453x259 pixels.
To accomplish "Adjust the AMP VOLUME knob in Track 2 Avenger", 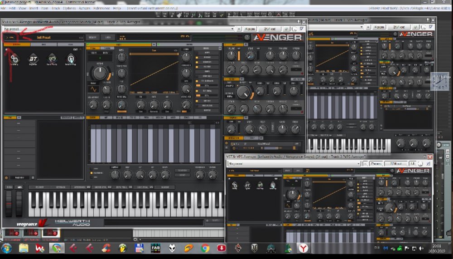I will click(231, 55).
